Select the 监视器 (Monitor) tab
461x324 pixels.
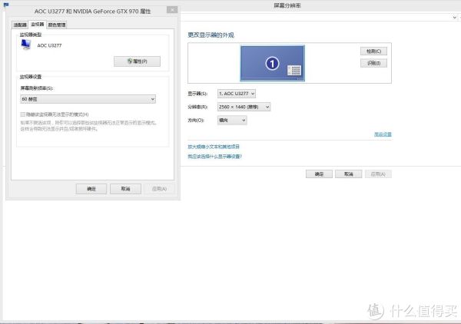[x=38, y=25]
